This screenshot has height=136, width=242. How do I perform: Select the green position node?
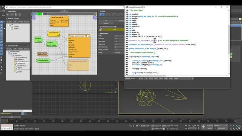(38, 39)
